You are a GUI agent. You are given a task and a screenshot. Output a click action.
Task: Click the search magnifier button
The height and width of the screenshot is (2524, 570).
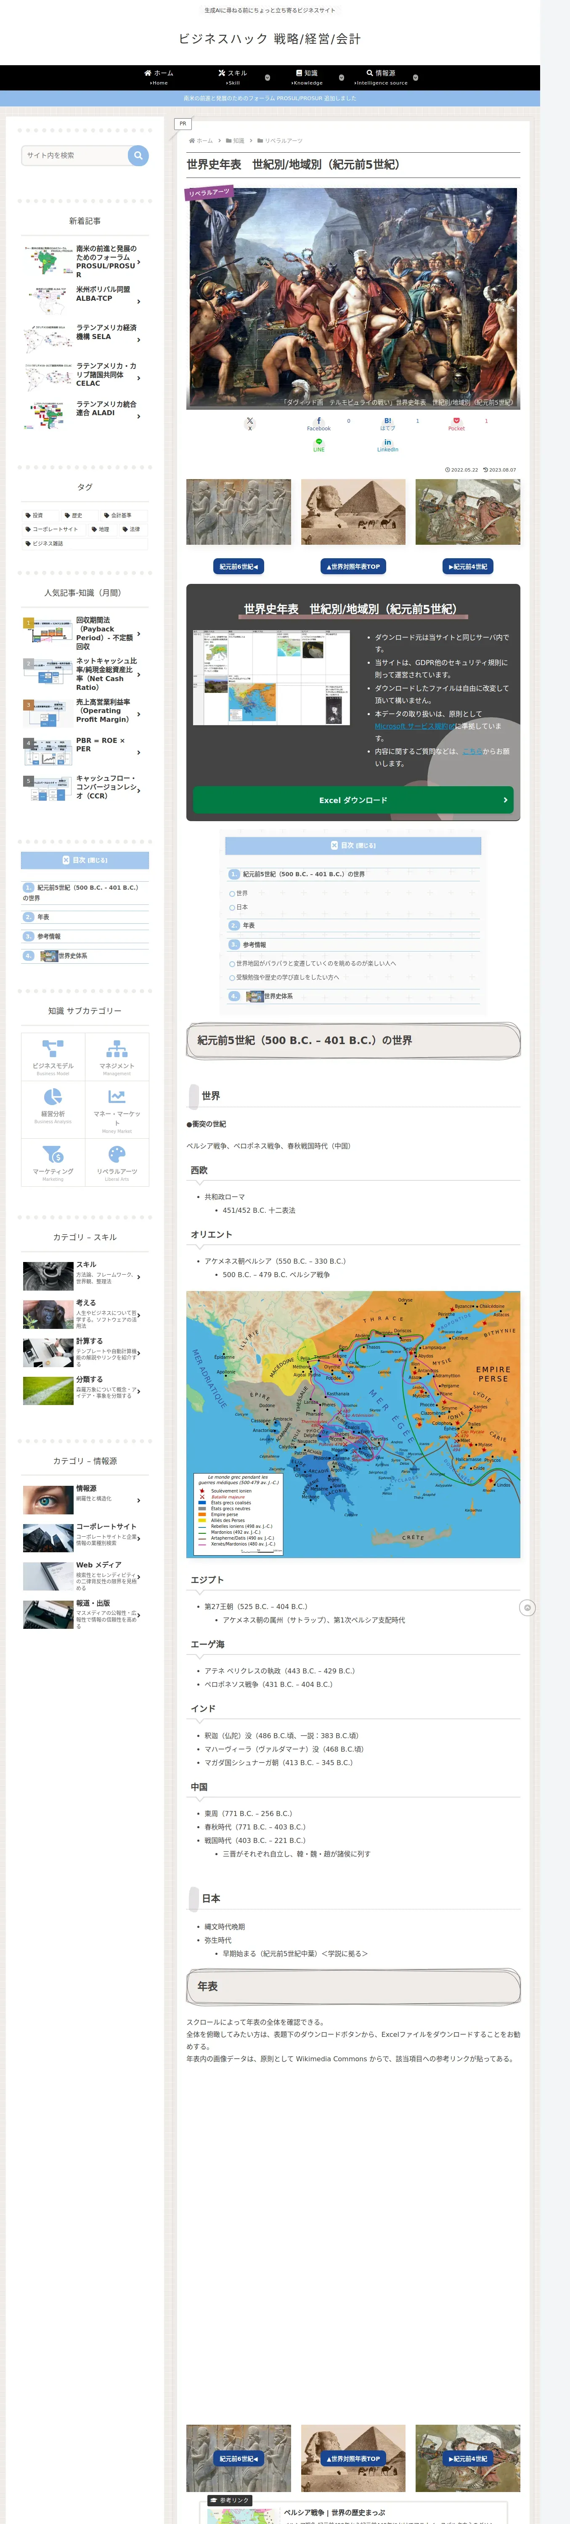pyautogui.click(x=138, y=155)
